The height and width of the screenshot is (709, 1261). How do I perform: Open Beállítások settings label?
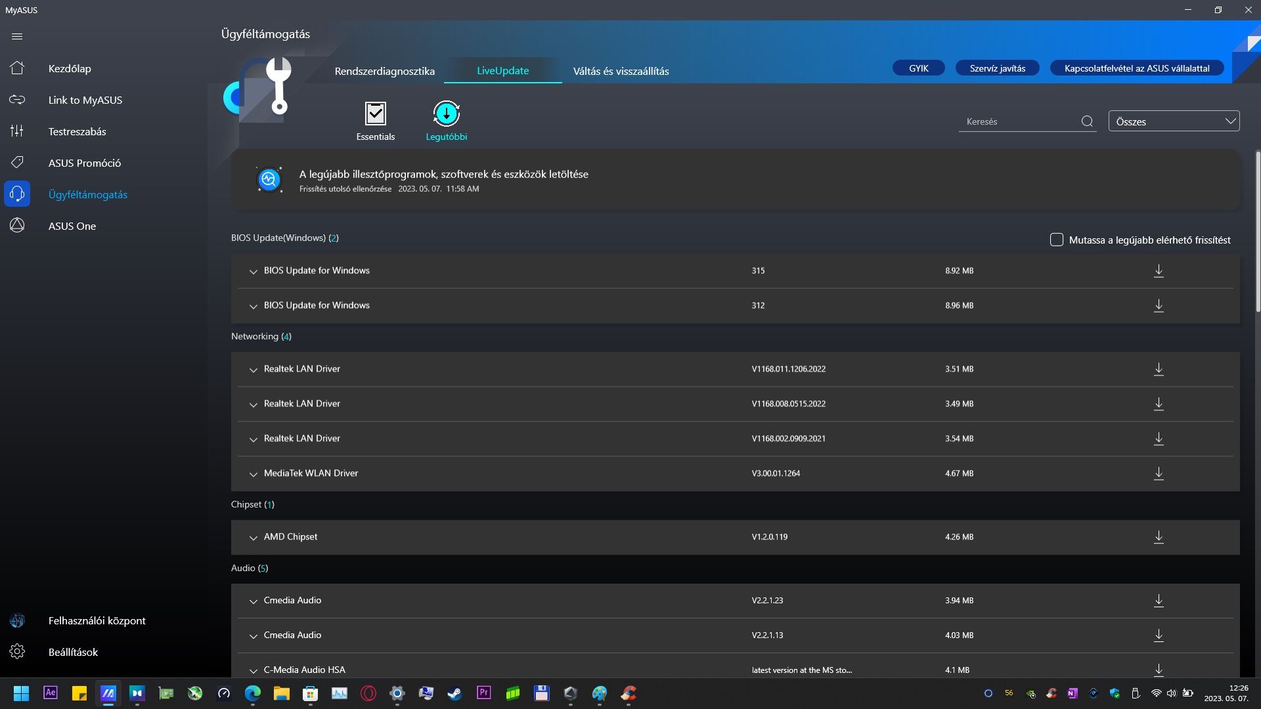(x=73, y=652)
